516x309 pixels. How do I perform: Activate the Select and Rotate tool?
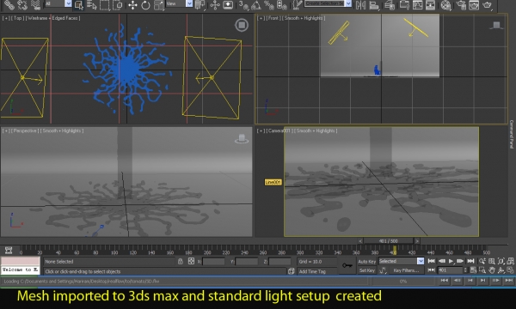click(x=145, y=5)
